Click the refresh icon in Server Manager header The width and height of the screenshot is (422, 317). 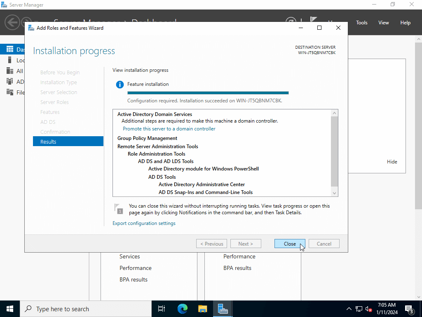291,20
